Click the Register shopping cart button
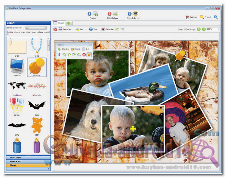The image size is (226, 178). click(191, 17)
